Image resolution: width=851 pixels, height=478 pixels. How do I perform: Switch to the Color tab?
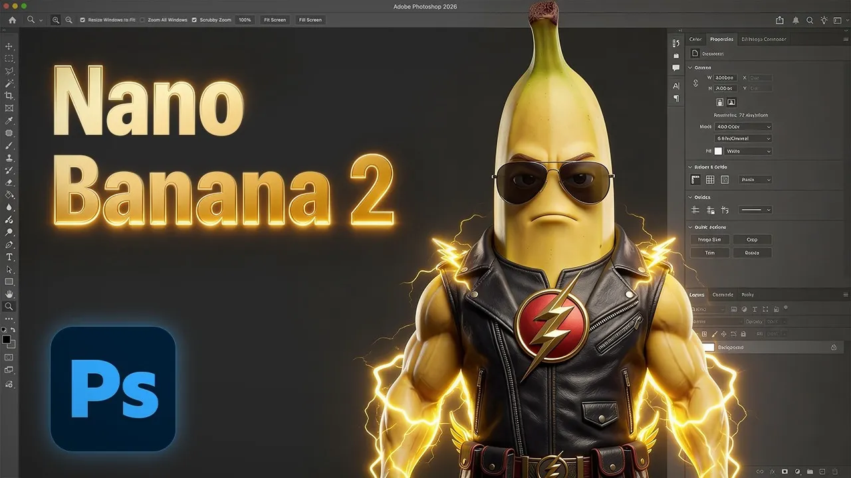(695, 39)
